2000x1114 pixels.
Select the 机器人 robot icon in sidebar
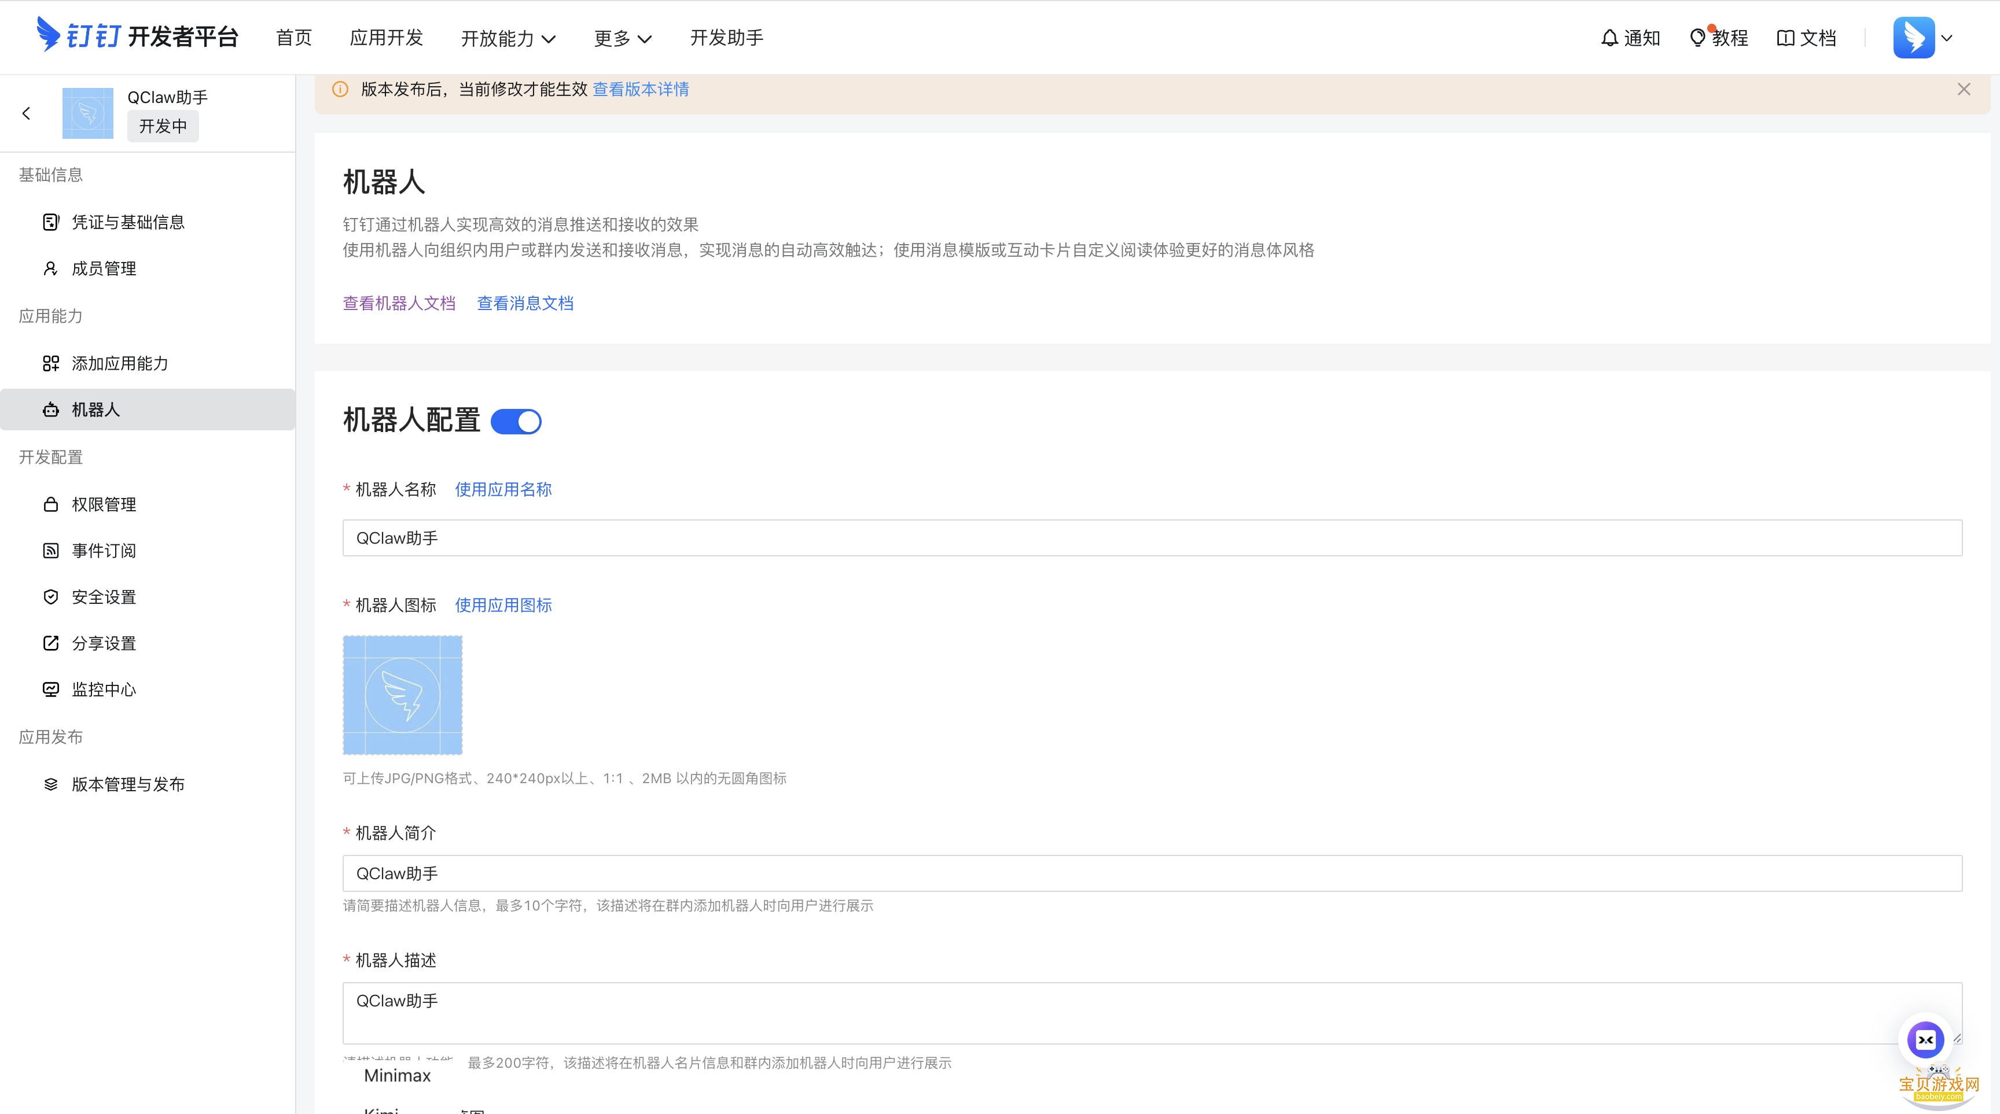50,410
